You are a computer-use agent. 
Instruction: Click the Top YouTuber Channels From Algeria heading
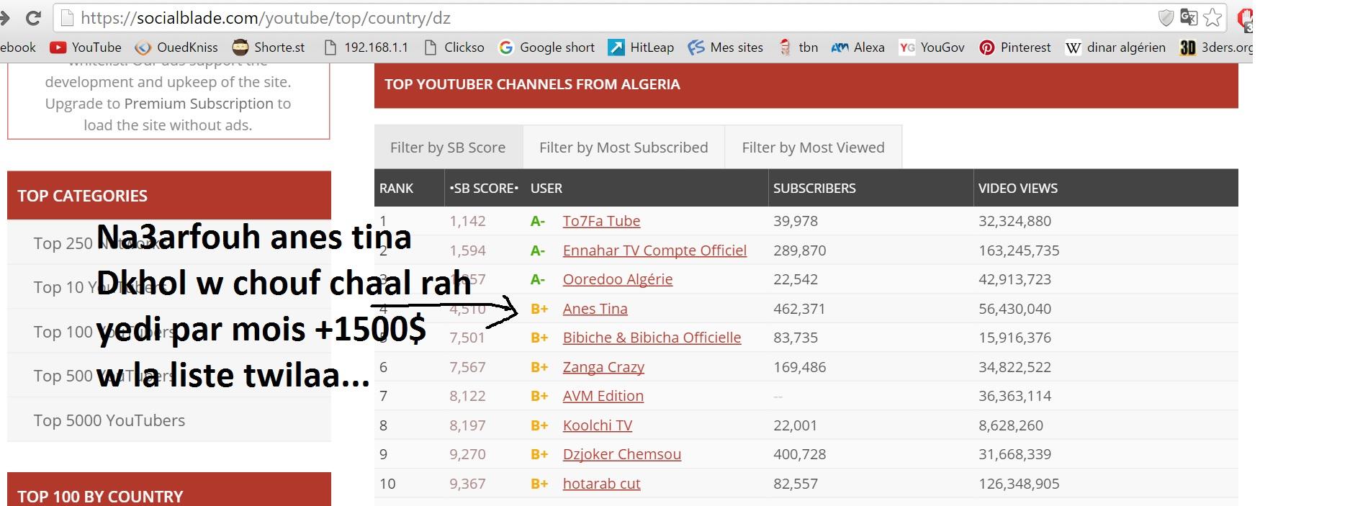tap(532, 84)
